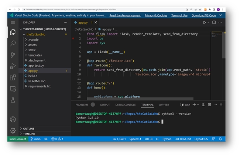
Task: Open the Run dropdown arrow
Action: [x=209, y=22]
